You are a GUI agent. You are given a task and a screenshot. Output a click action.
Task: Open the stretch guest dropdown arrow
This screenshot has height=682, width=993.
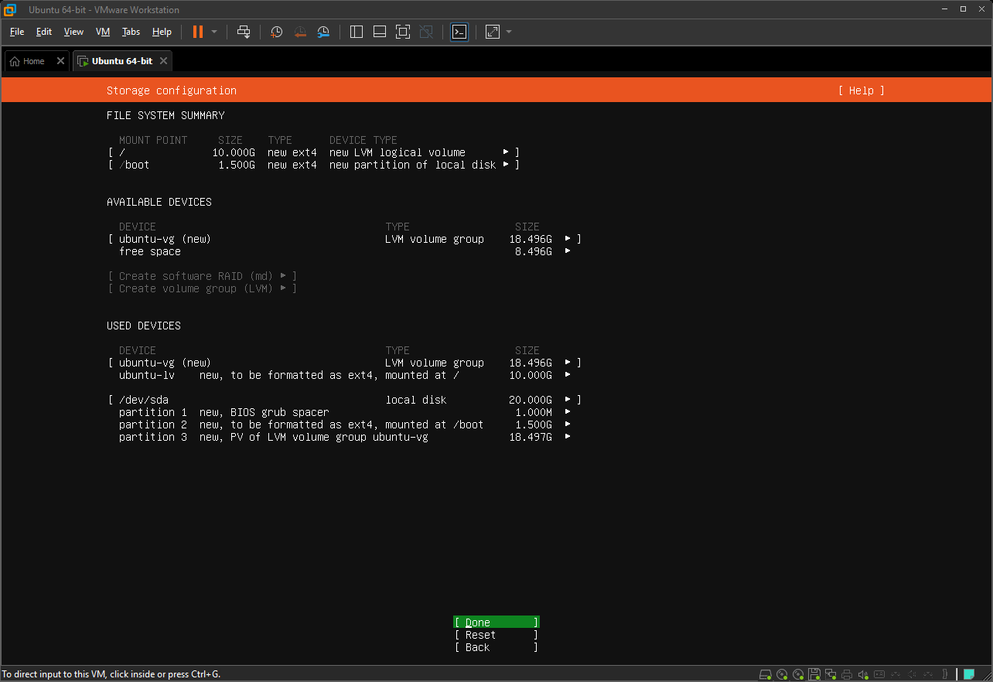tap(509, 32)
